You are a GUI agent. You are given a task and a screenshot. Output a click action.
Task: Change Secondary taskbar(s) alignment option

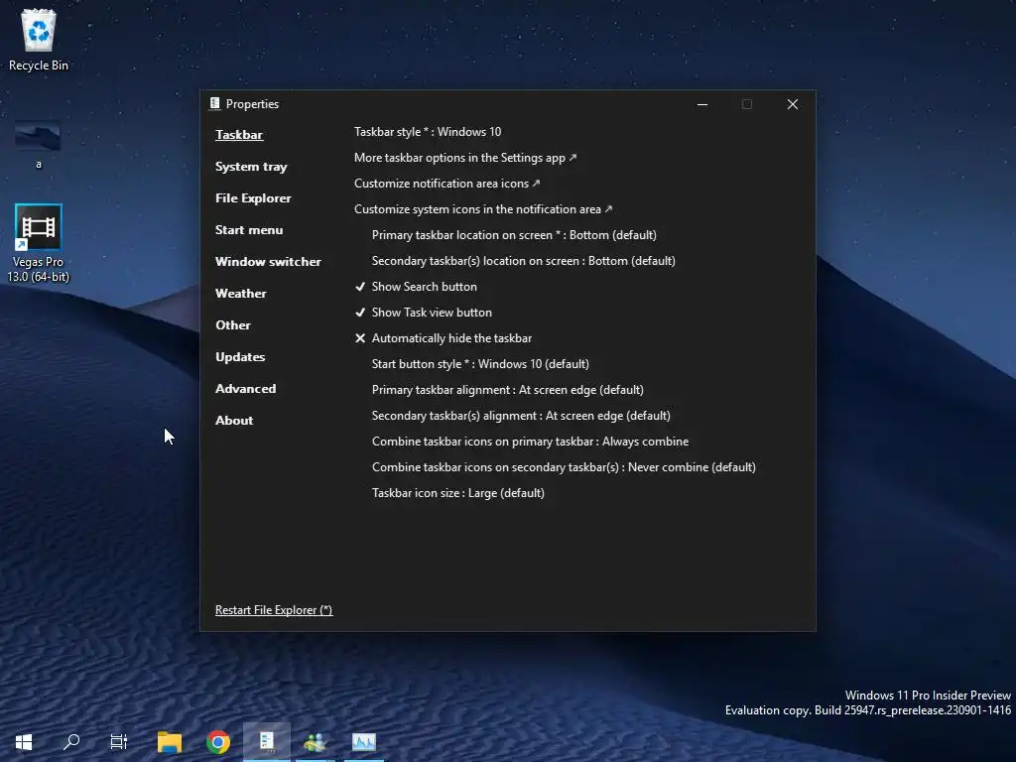(521, 416)
